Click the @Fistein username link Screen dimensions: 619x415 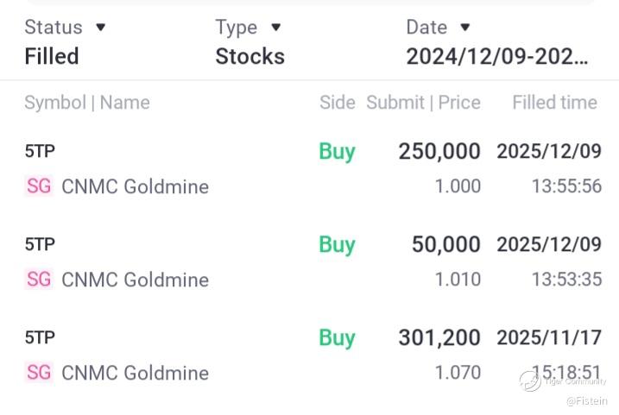(586, 401)
